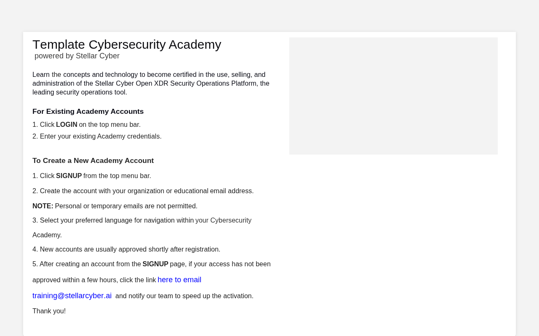The height and width of the screenshot is (336, 539).
Task: Click the gray placeholder image panel
Action: 393,96
